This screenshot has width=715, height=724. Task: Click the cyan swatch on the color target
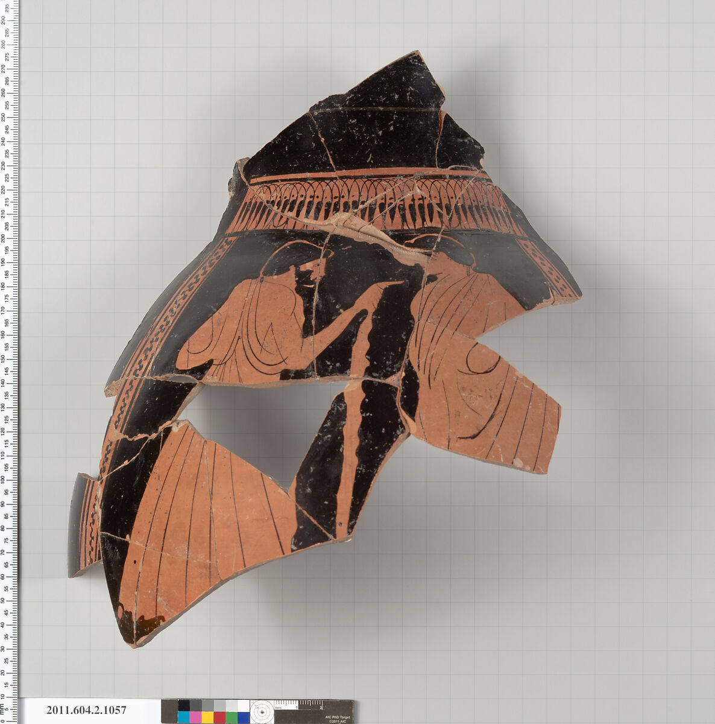[x=183, y=717]
